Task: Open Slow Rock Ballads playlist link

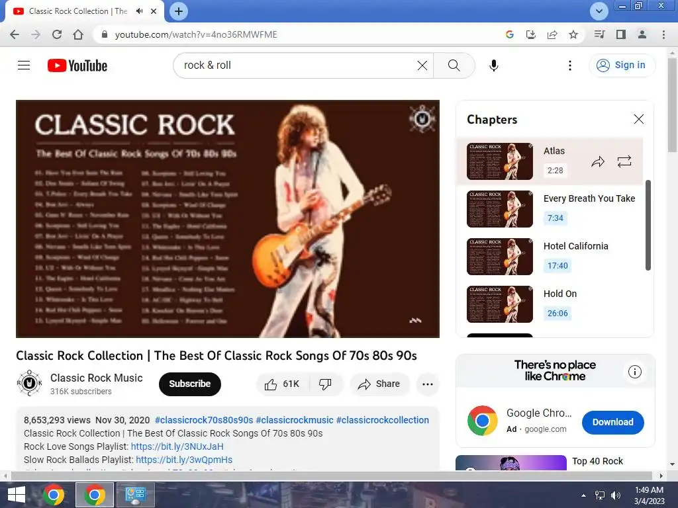Action: 184,460
